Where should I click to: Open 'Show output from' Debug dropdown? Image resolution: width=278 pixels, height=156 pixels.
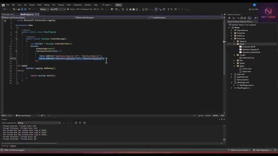click(39, 123)
